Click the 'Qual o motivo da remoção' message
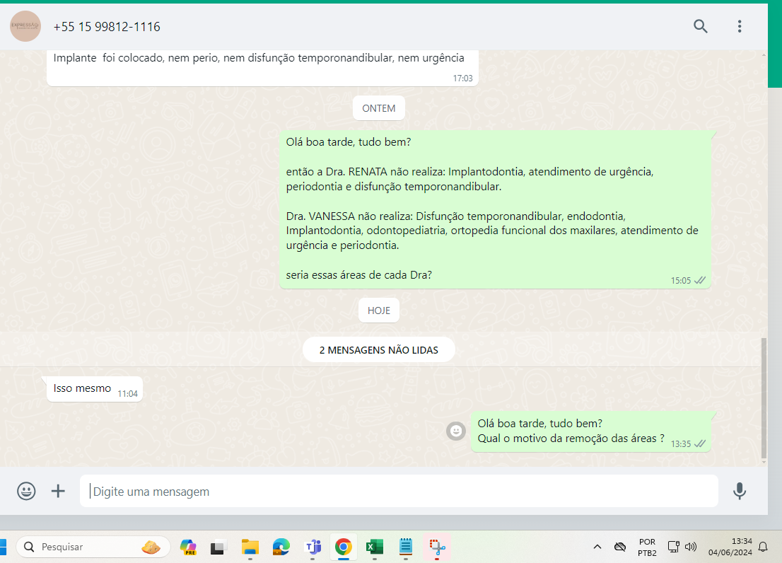This screenshot has width=782, height=563. click(x=590, y=432)
